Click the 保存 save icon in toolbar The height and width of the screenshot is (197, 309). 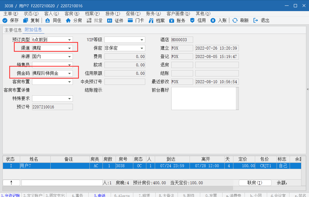click(5, 20)
